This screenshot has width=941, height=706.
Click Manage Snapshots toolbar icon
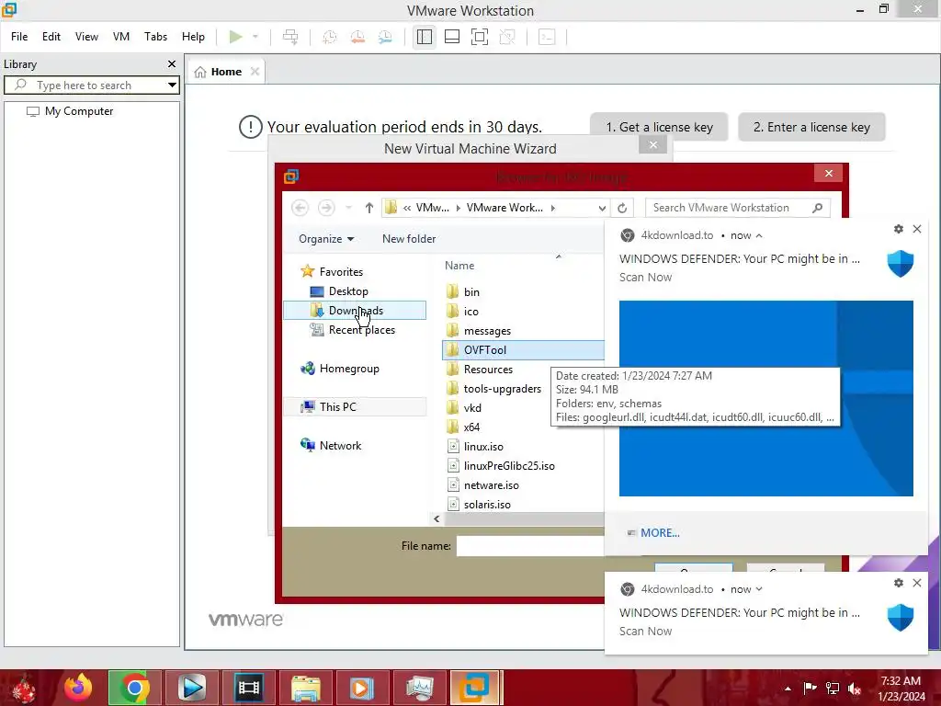pyautogui.click(x=385, y=37)
